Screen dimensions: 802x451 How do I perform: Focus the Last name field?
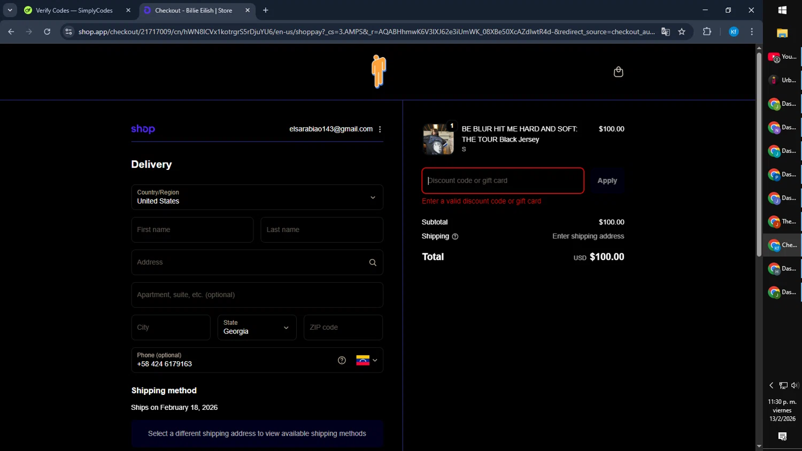pyautogui.click(x=322, y=230)
